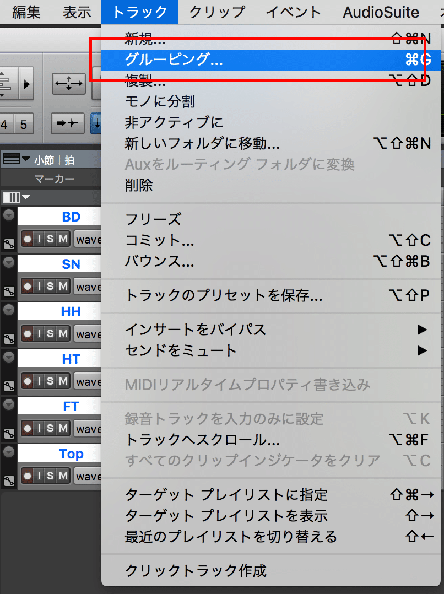Solo the HH track
Viewport: 444px width, 594px height.
click(x=50, y=334)
